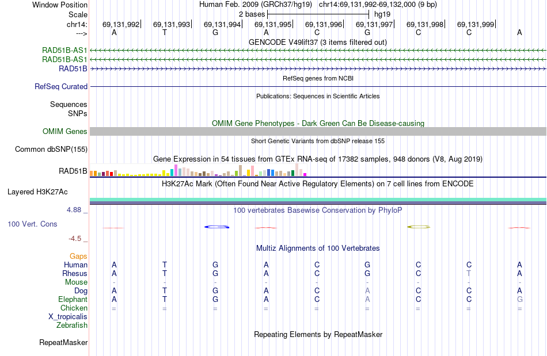Click the blue PhyloP conservation mark
Image resolution: width=547 pixels, height=356 pixels.
click(216, 227)
